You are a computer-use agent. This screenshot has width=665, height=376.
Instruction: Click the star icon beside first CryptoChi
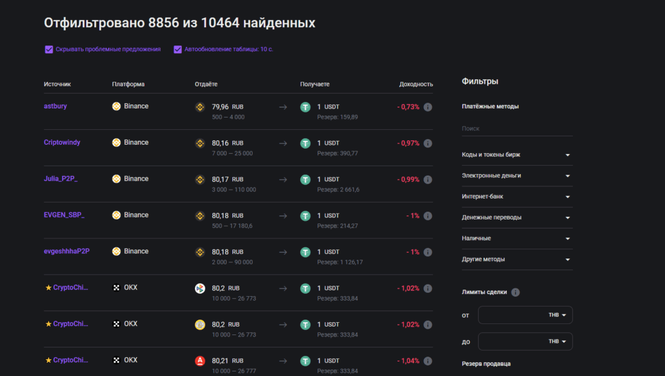[48, 288]
